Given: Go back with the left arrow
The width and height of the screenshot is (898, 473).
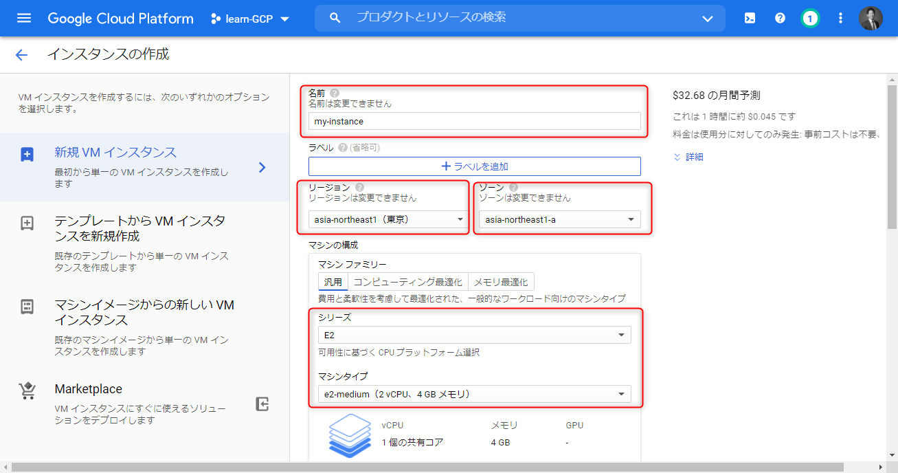Looking at the screenshot, I should click(x=21, y=55).
